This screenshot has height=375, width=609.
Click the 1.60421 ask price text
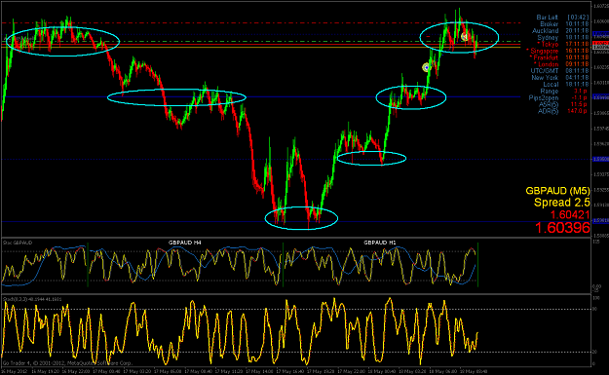pos(570,214)
